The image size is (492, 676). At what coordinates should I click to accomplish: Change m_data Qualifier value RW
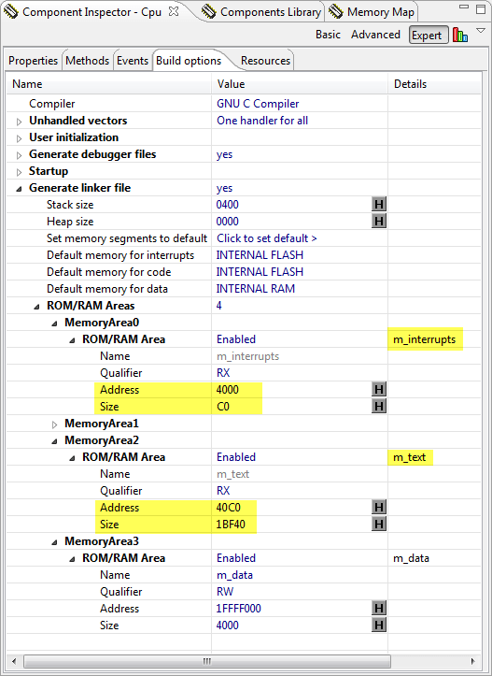click(x=225, y=592)
